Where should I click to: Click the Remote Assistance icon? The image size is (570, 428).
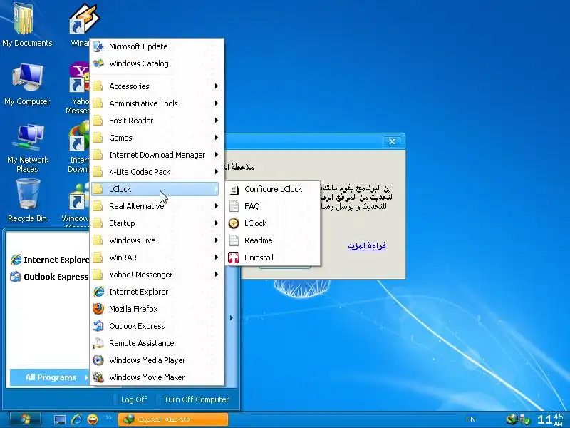[98, 343]
